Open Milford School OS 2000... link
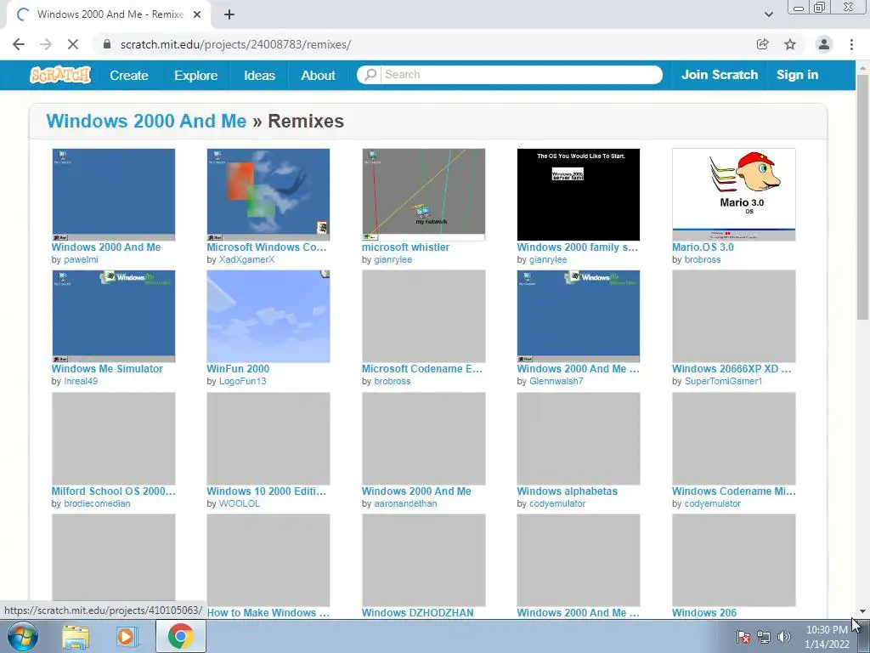 pyautogui.click(x=113, y=491)
